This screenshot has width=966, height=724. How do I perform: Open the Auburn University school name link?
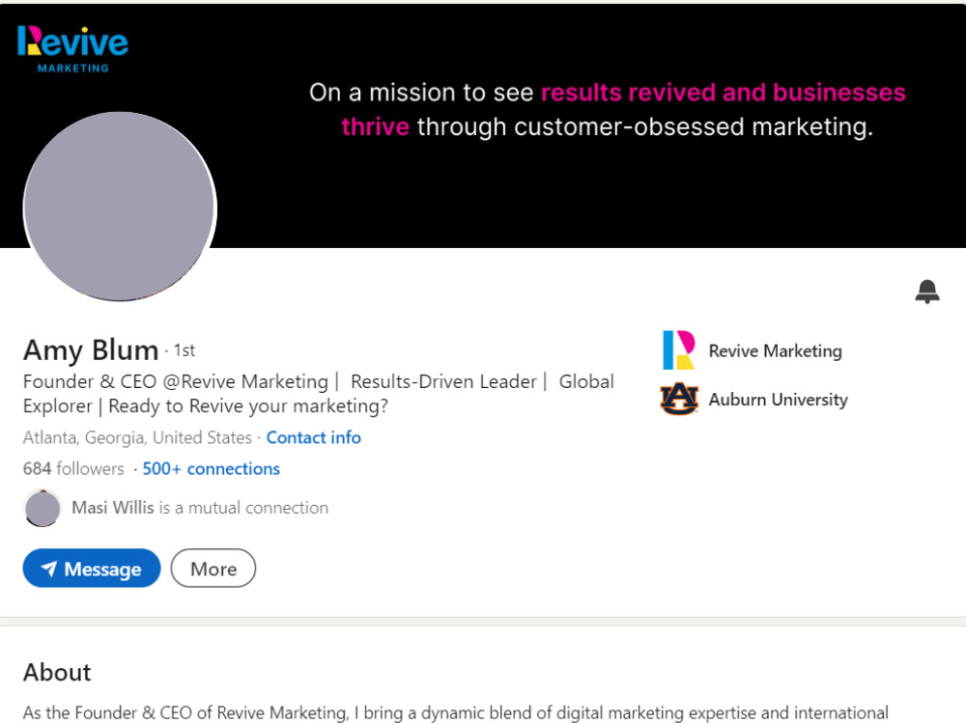(778, 400)
